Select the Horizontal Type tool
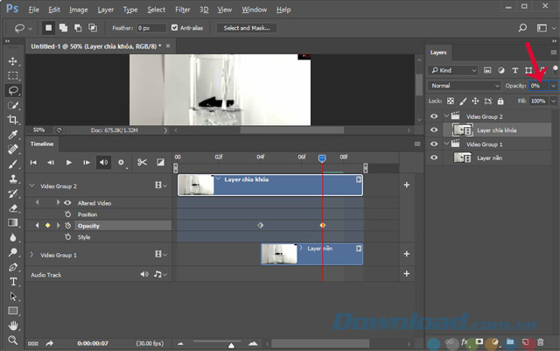The width and height of the screenshot is (560, 351). (x=13, y=282)
